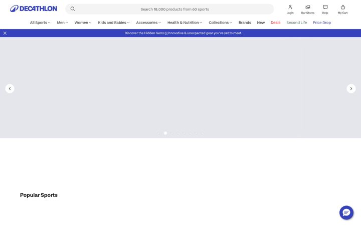Expand the Men menu
Image resolution: width=361 pixels, height=226 pixels.
click(62, 23)
